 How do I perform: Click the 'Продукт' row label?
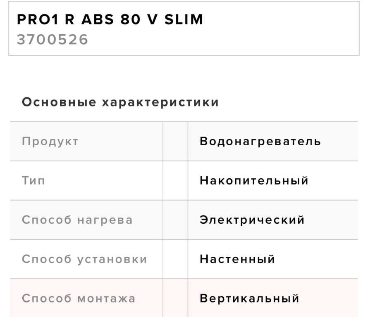[50, 141]
